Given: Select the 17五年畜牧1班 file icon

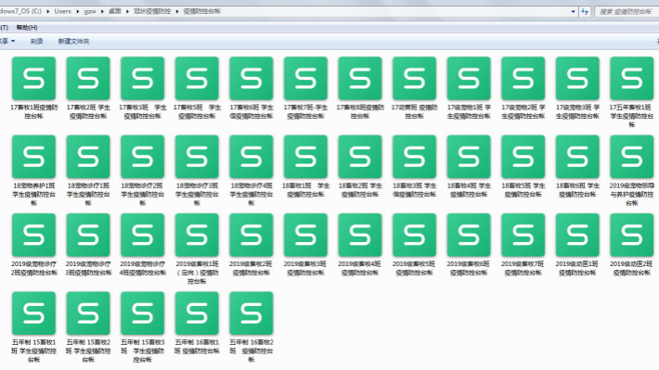Looking at the screenshot, I should coord(632,79).
